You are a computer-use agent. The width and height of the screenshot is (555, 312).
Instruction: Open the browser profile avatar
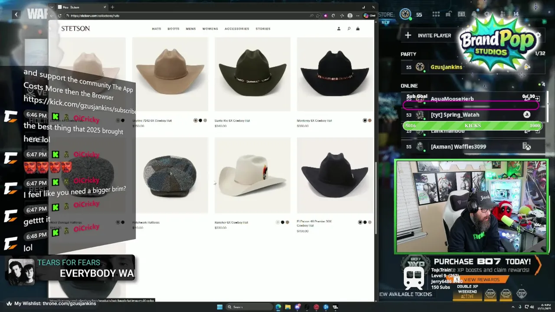click(x=350, y=16)
